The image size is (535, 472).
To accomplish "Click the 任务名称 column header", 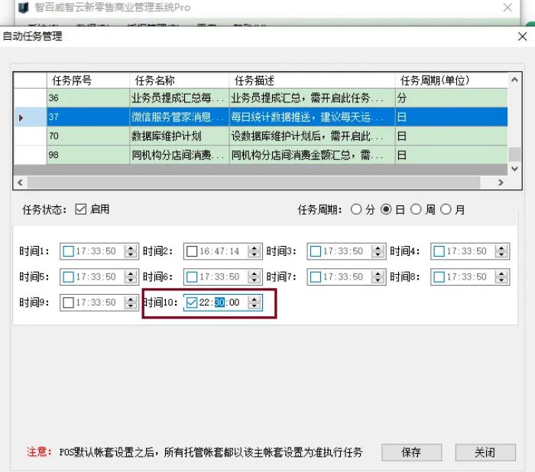I will tap(179, 80).
